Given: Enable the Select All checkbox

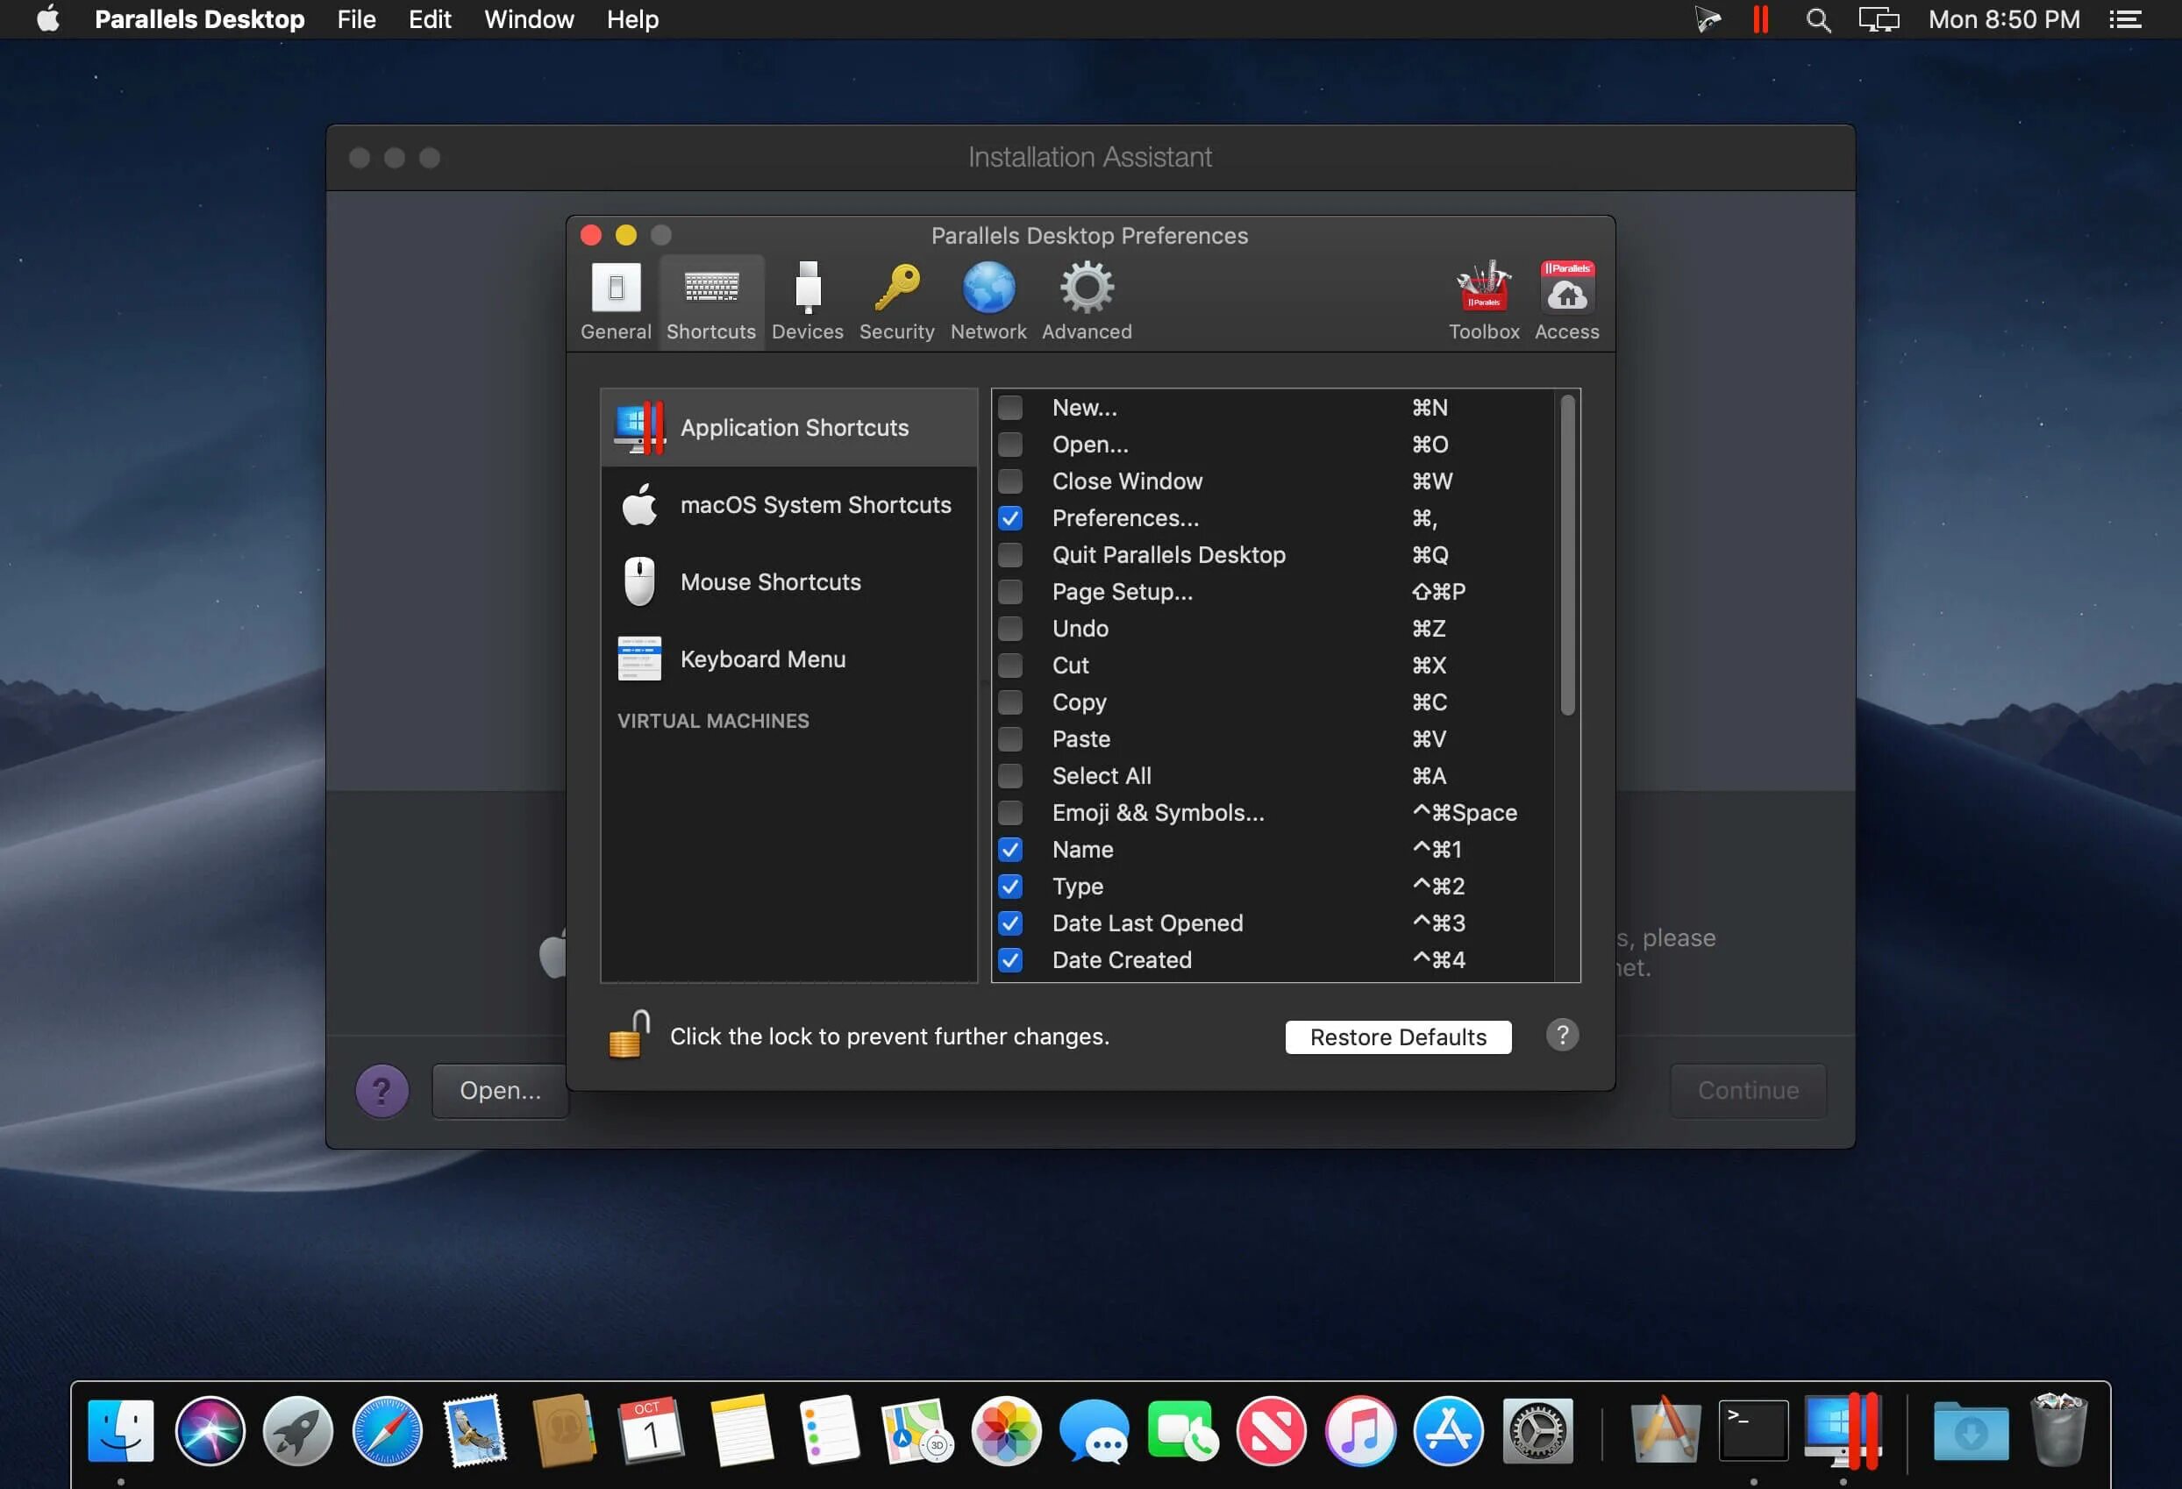Looking at the screenshot, I should (x=1010, y=775).
